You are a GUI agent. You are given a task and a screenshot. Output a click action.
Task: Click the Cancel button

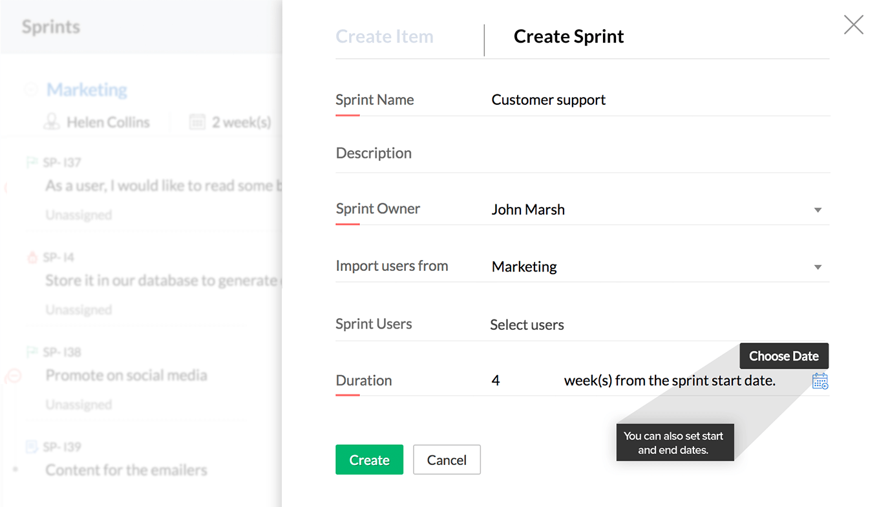pos(447,460)
